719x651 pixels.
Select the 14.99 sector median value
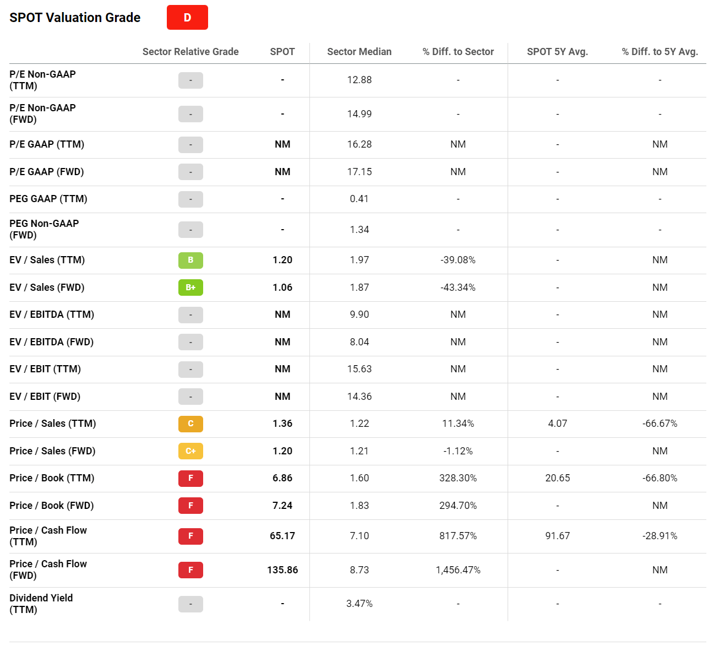tap(359, 114)
